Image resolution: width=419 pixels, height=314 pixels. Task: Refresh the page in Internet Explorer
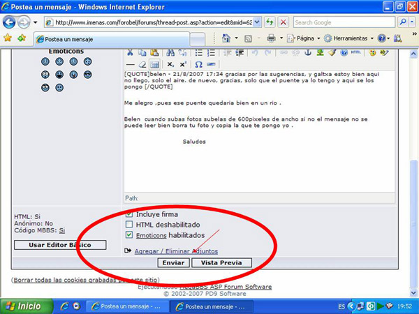(270, 22)
